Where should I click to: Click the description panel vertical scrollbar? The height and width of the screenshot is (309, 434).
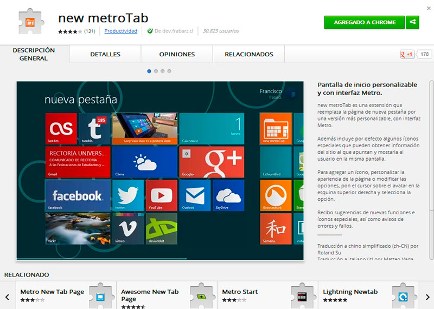[x=431, y=170]
